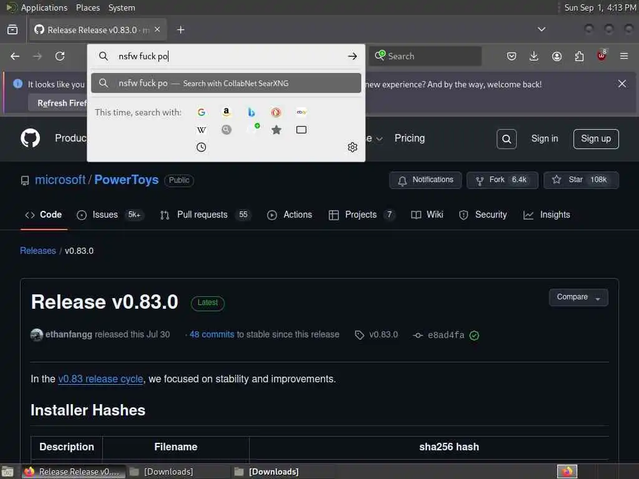The image size is (639, 479).
Task: Open a new tab with the plus button
Action: point(181,30)
